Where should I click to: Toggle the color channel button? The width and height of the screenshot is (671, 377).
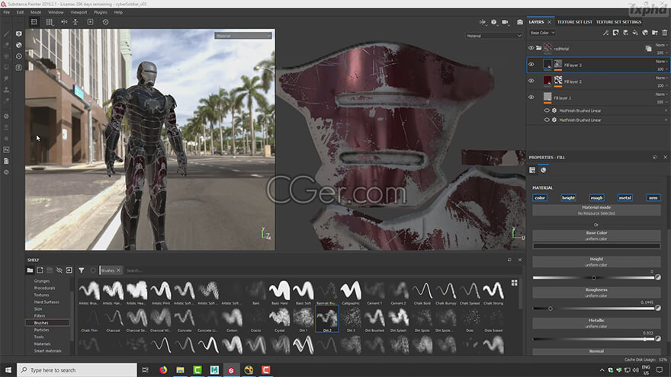click(540, 197)
